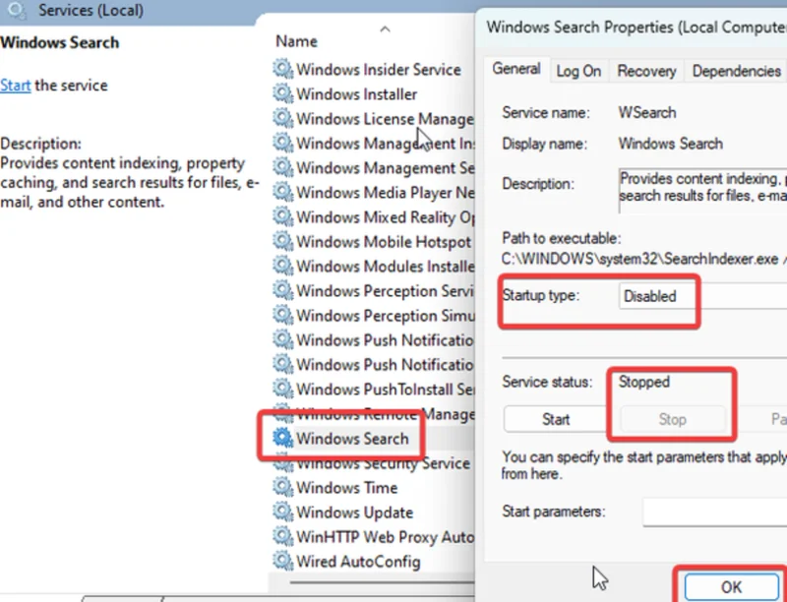This screenshot has width=787, height=602.
Task: Sort services by the Name column header
Action: tap(296, 41)
